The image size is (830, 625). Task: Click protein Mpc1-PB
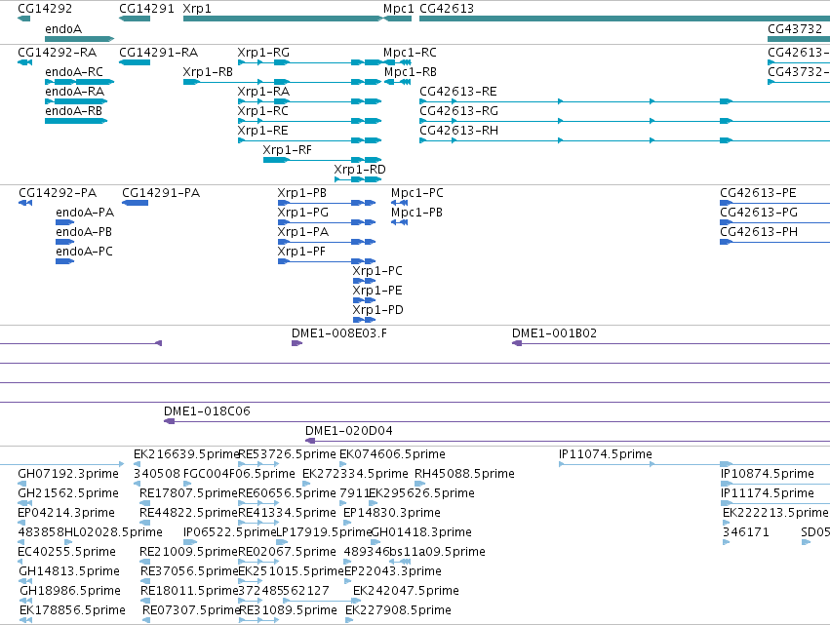click(416, 213)
